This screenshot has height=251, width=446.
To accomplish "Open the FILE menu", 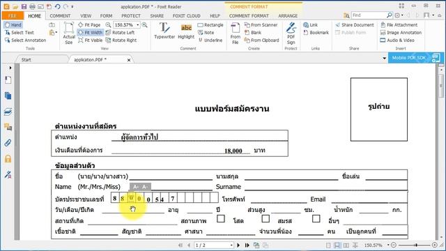I will (x=13, y=15).
